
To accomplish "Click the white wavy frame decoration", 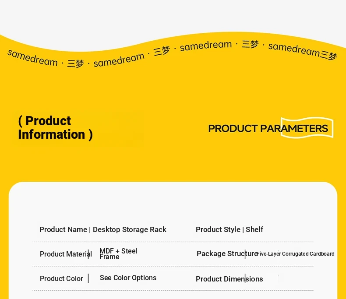I will (307, 128).
